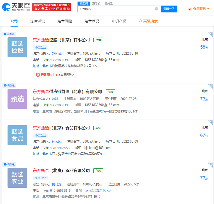Switch to the 知识产权 tab
The width and height of the screenshot is (214, 204).
click(x=119, y=21)
